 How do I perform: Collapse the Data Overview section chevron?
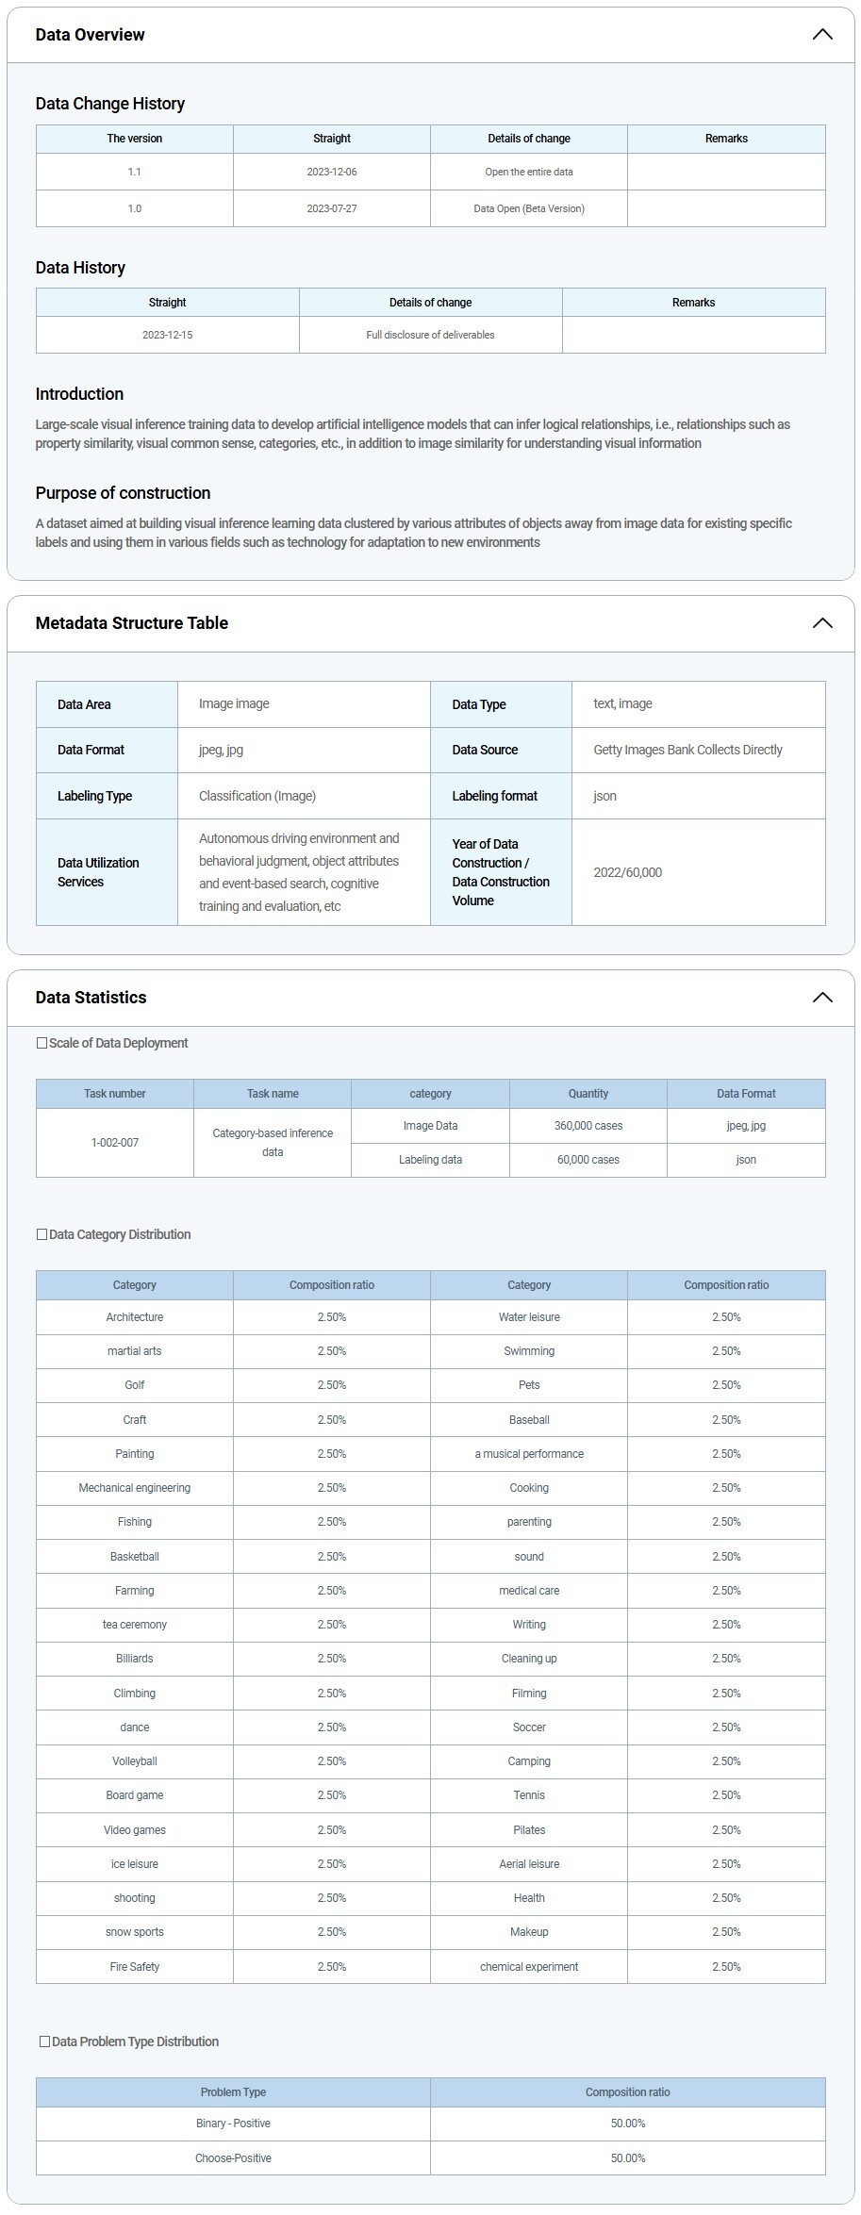tap(821, 35)
